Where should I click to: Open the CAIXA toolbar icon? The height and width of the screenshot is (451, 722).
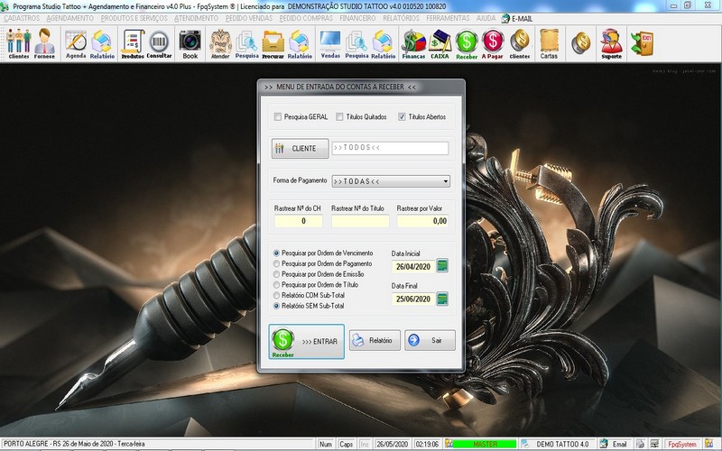[x=440, y=43]
